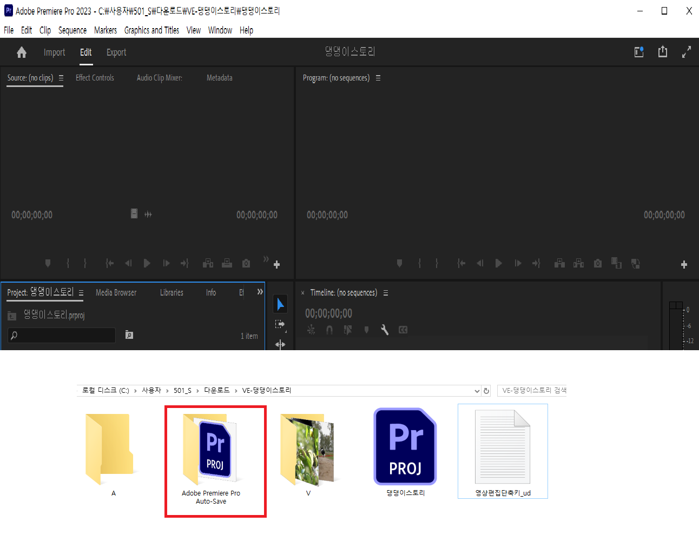Export a frame from Program monitor

[598, 263]
